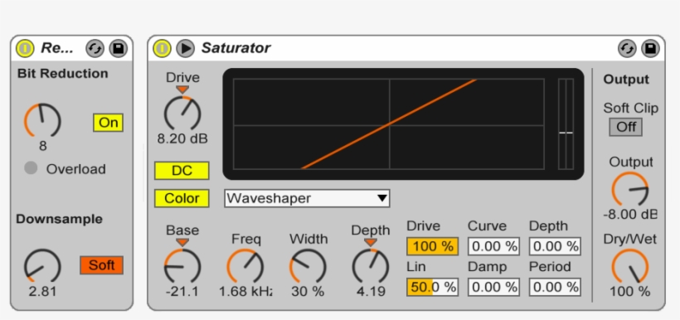Click the level meter beside the curve display
This screenshot has height=320, width=680.
pos(566,124)
